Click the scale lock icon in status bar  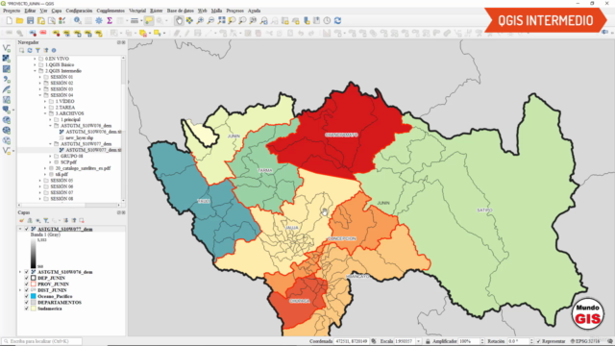tap(428, 341)
